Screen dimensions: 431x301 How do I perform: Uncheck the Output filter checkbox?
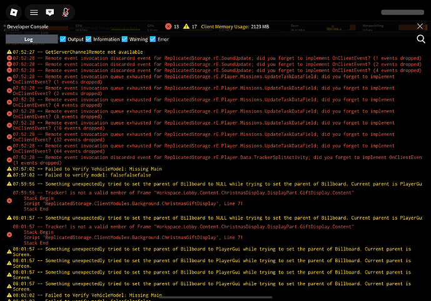pyautogui.click(x=63, y=39)
